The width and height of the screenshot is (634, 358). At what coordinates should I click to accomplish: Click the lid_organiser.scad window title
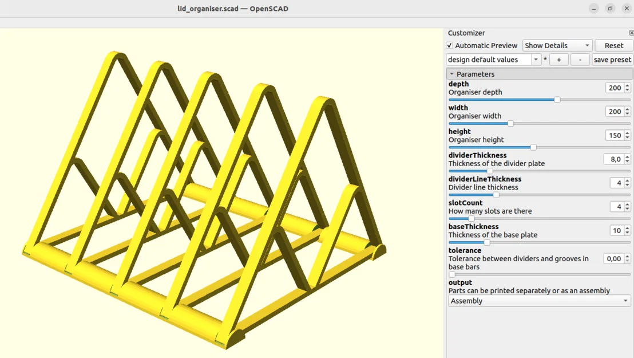pyautogui.click(x=233, y=9)
